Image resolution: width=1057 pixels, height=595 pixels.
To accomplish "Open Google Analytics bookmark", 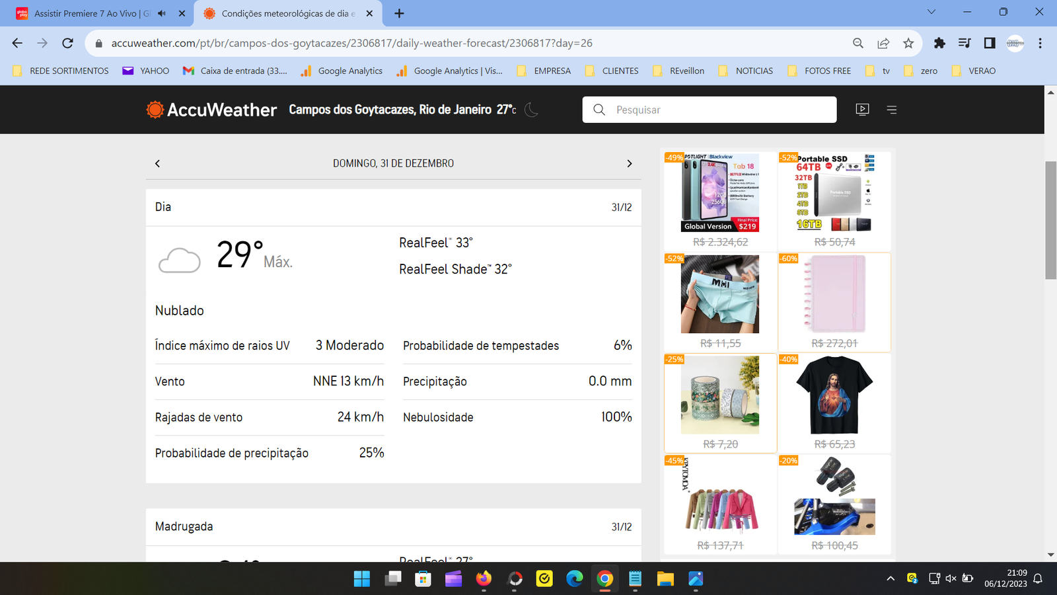I will (342, 71).
